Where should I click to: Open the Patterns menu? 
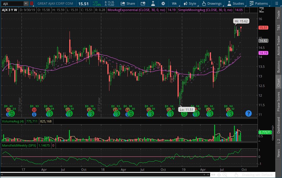click(x=259, y=3)
